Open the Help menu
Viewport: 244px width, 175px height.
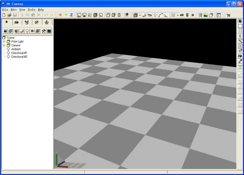tap(41, 10)
